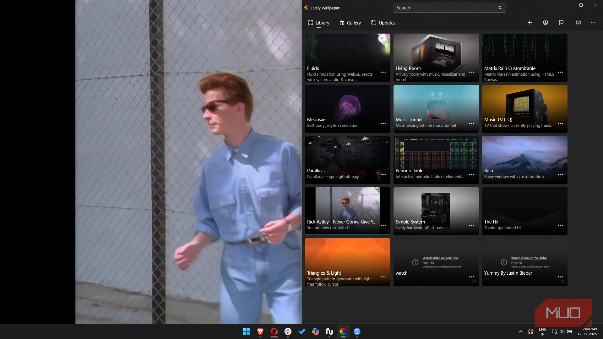The height and width of the screenshot is (339, 603).
Task: Show hidden tray icons chevron
Action: click(521, 331)
